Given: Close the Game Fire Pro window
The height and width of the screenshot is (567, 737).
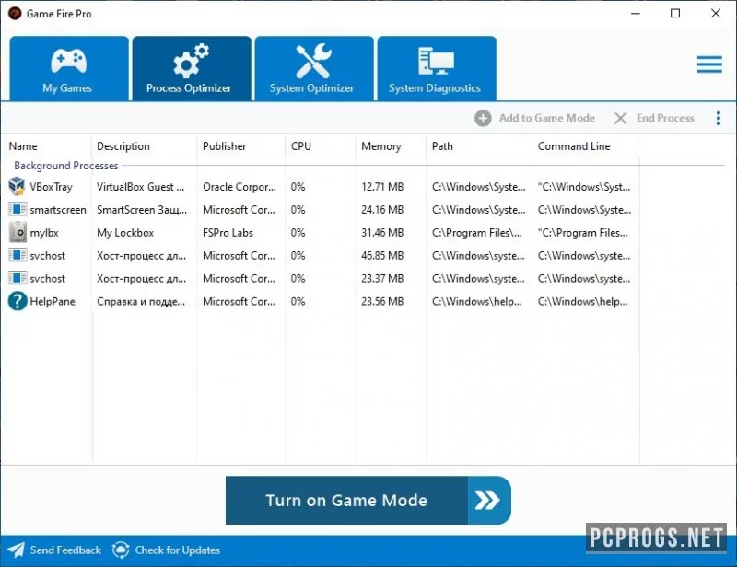Looking at the screenshot, I should point(716,14).
